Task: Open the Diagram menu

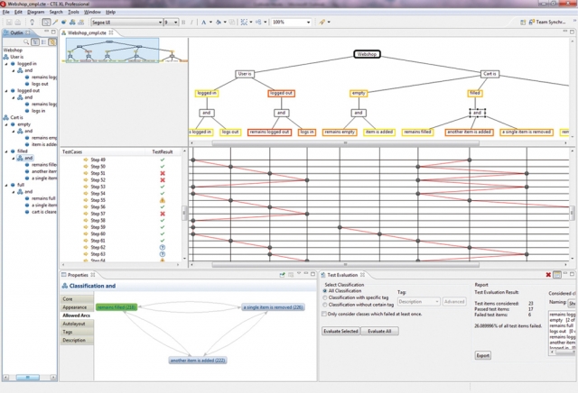Action: [x=36, y=12]
